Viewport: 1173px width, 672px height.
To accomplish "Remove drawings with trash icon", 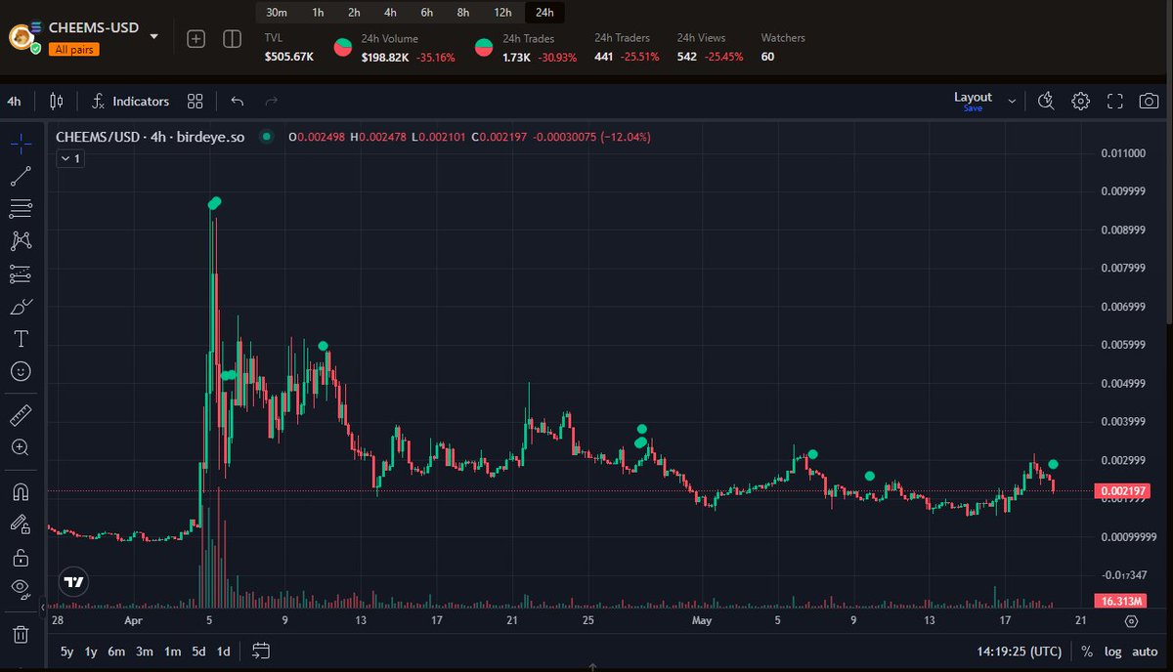I will click(21, 634).
